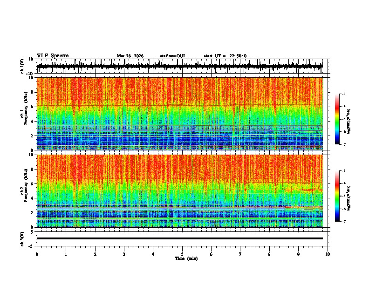This screenshot has width=369, height=285.
Task: Click inside the ch.2 frequency spectrogram
Action: 180,191
